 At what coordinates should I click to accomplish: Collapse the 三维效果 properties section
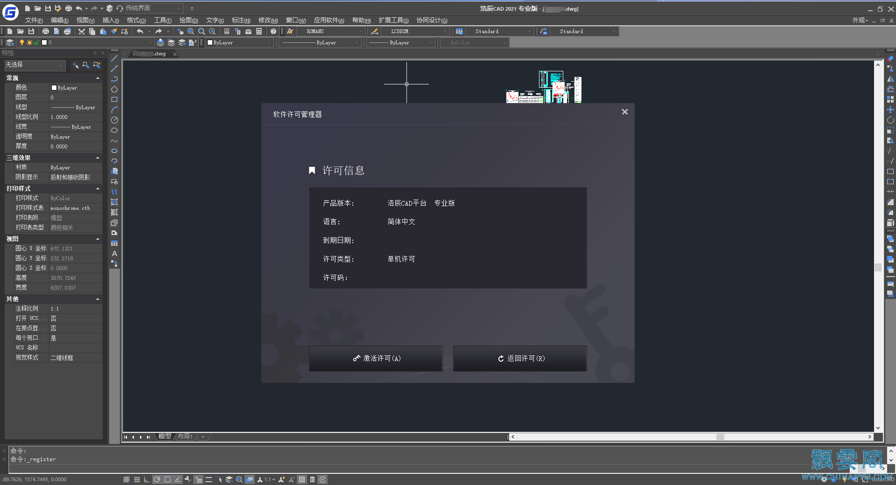(x=98, y=158)
